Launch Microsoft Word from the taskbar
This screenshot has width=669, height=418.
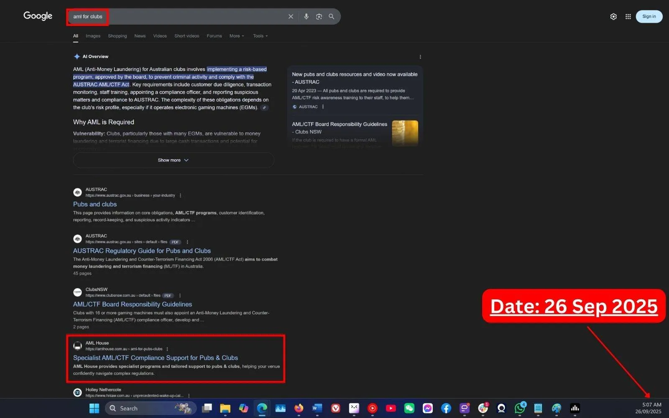[x=317, y=408]
